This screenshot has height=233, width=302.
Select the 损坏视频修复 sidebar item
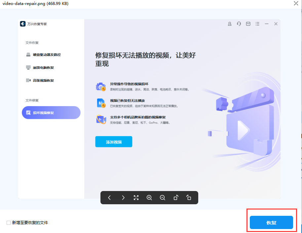(x=51, y=112)
